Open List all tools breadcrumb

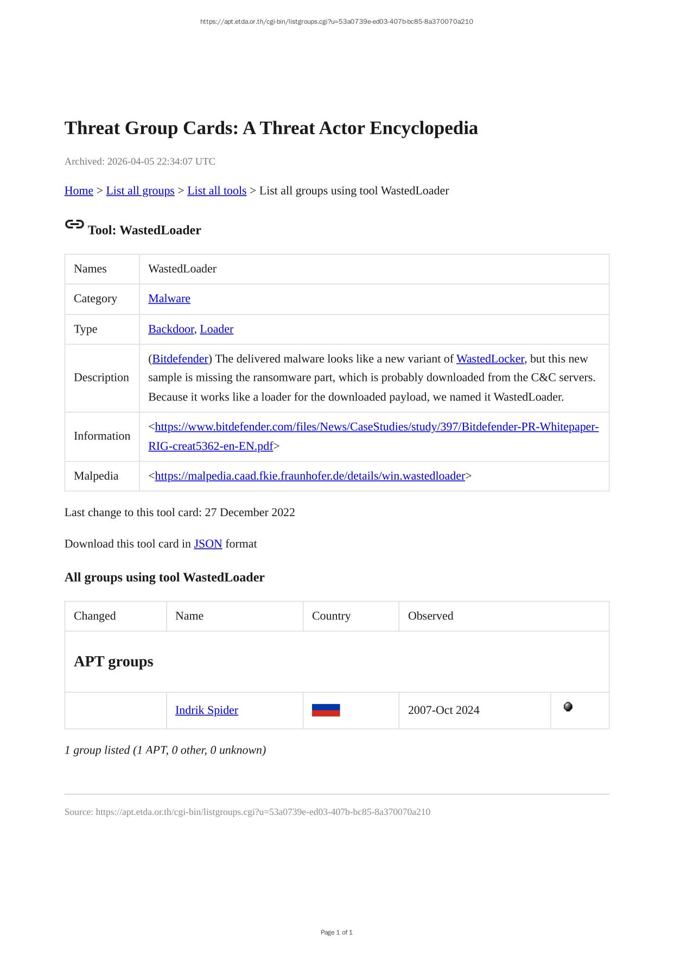(x=217, y=191)
